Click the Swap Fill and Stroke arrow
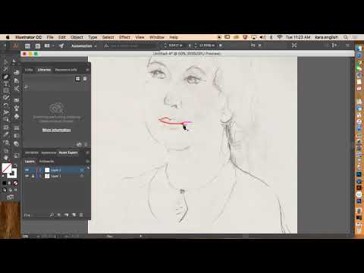This screenshot has height=273, width=364. coord(15,165)
